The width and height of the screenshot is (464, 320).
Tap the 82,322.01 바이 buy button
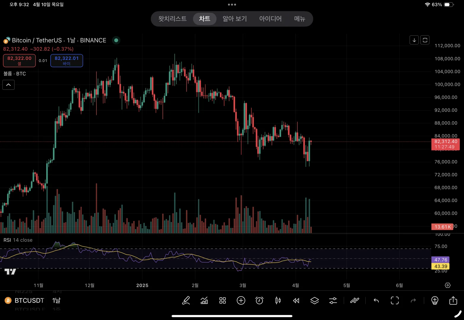pos(67,60)
